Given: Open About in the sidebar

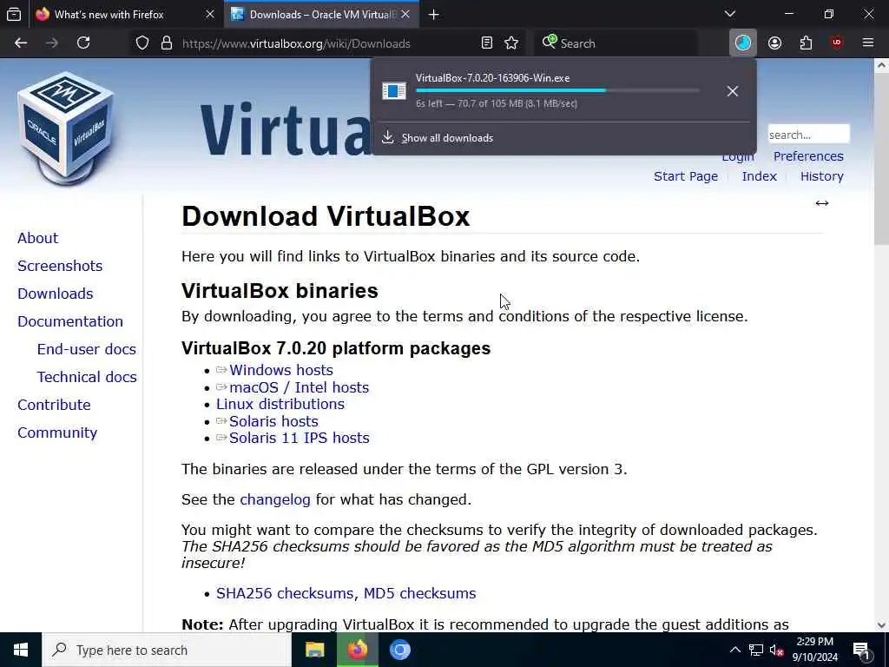Looking at the screenshot, I should tap(37, 238).
